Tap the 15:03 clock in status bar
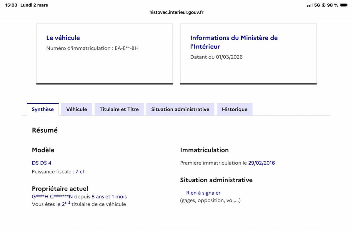353x232 pixels. (x=11, y=5)
